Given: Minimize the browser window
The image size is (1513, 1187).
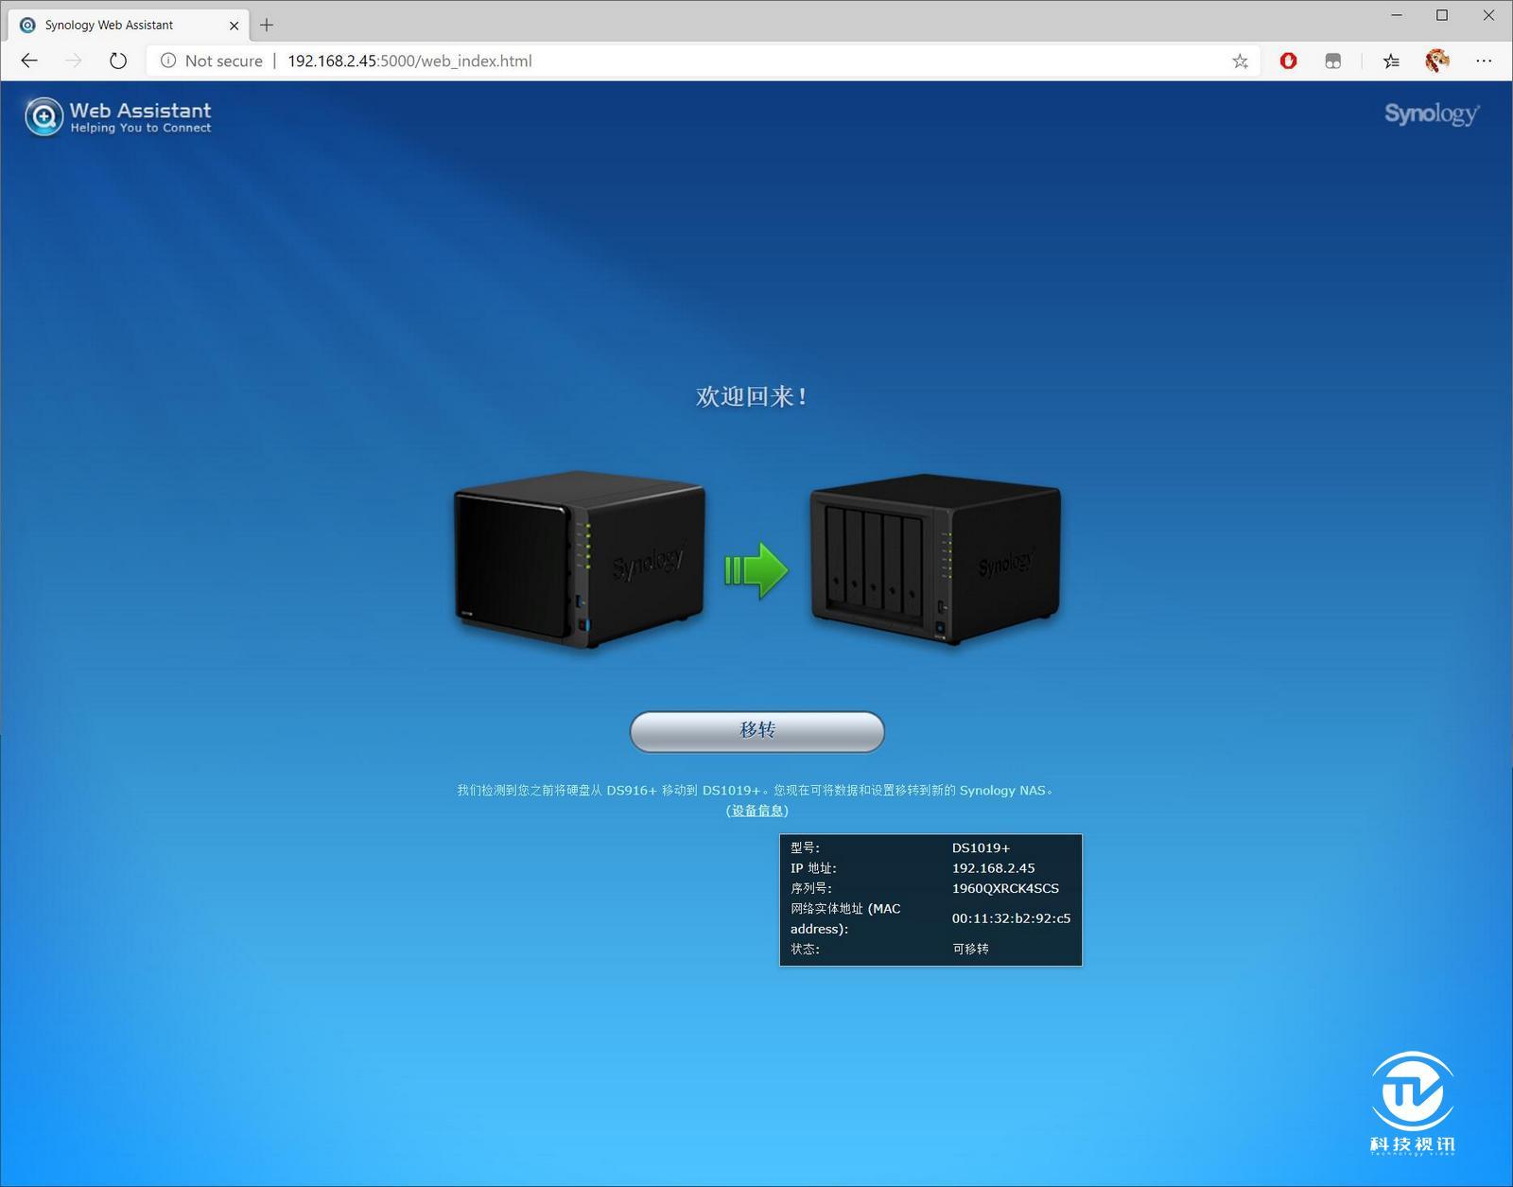Looking at the screenshot, I should [1397, 15].
